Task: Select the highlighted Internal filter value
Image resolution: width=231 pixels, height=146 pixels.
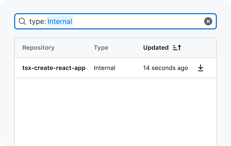Action: tap(60, 22)
